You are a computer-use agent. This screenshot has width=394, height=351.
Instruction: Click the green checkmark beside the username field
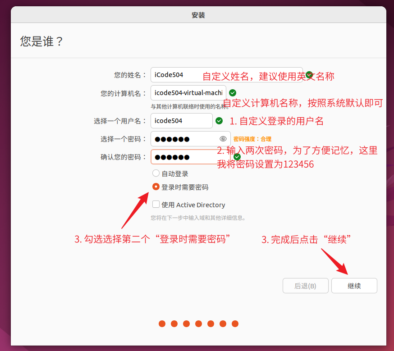coord(219,121)
